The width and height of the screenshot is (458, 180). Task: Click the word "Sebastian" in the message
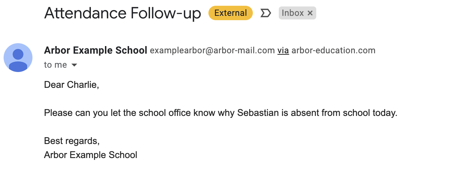[258, 113]
